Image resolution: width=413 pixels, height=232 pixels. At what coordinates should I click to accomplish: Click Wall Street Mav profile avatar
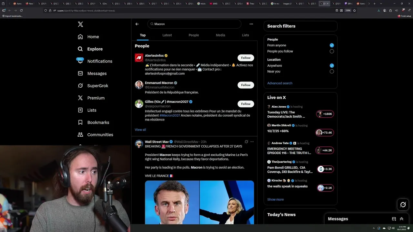[139, 144]
